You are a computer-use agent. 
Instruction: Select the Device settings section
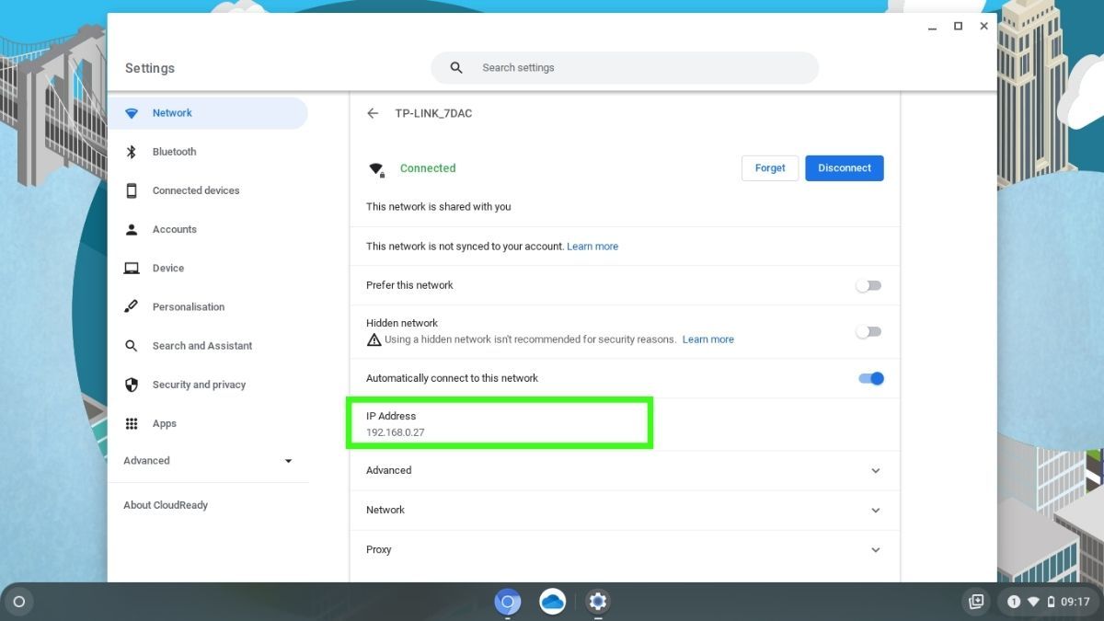tap(168, 268)
